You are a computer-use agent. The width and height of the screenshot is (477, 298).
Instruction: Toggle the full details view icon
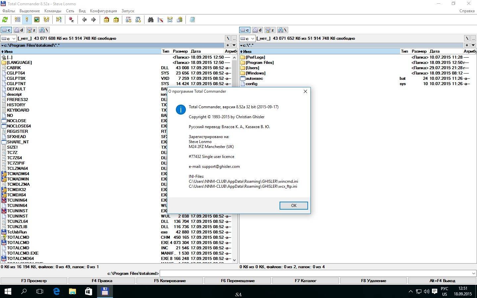[27, 20]
